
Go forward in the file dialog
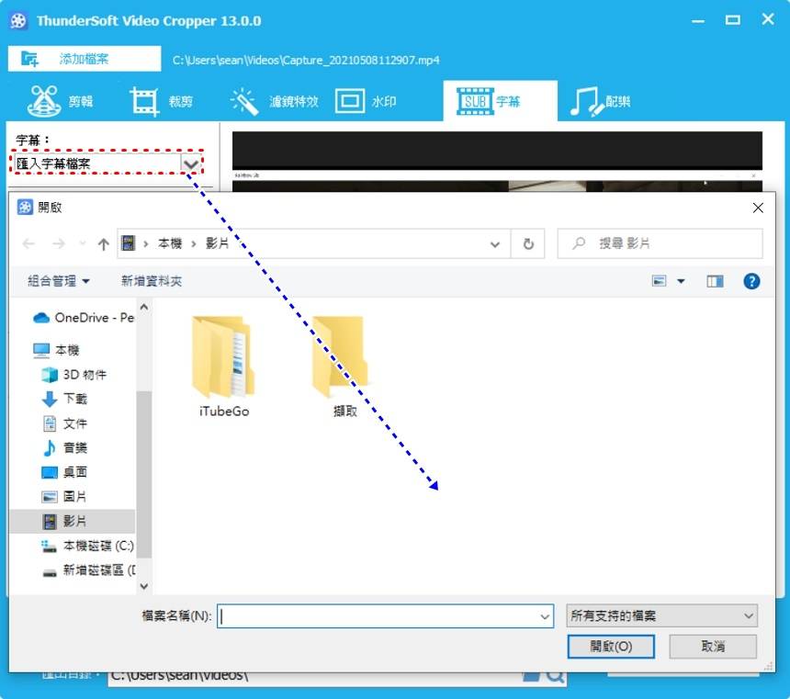point(59,244)
